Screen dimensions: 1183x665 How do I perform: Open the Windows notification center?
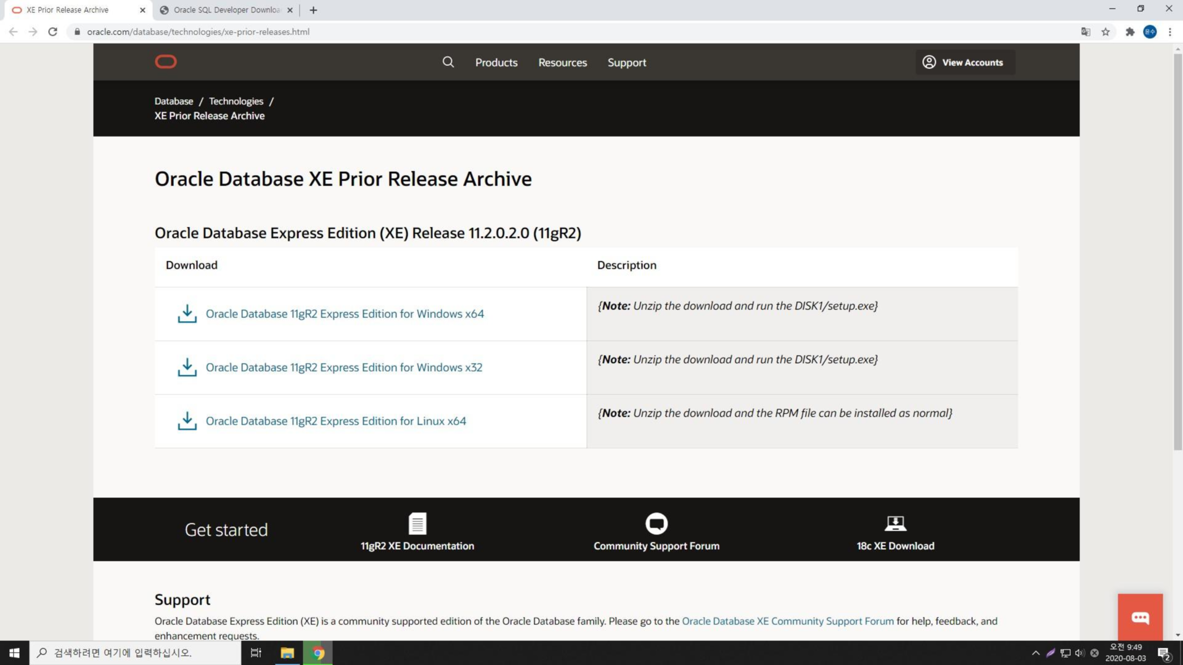[1164, 653]
